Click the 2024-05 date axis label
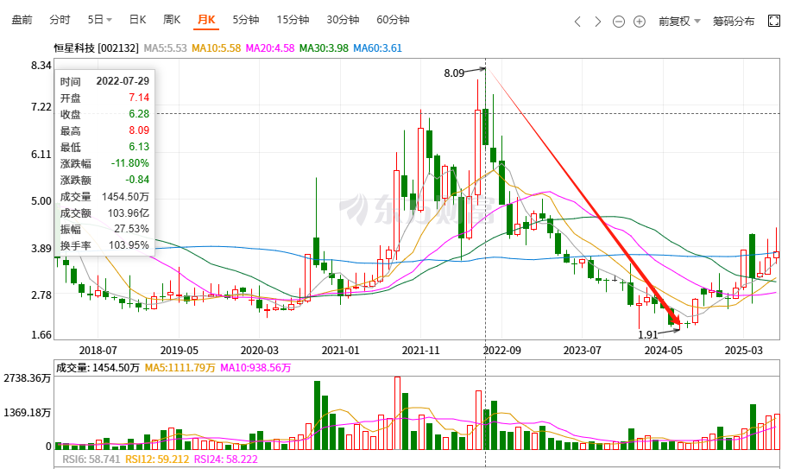The image size is (807, 469). pos(664,350)
